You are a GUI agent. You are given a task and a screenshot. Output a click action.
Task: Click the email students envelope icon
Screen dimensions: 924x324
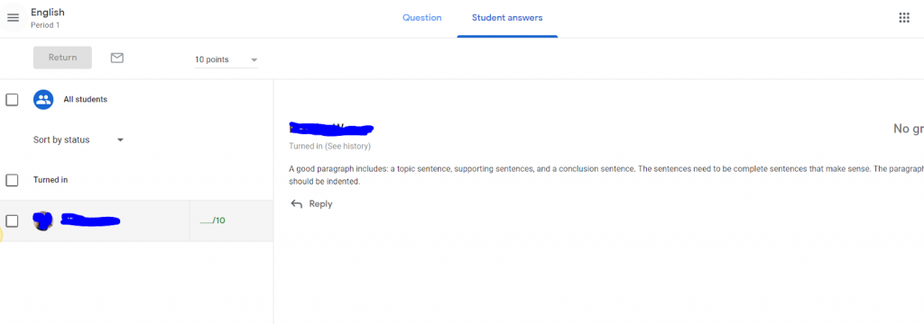click(117, 58)
